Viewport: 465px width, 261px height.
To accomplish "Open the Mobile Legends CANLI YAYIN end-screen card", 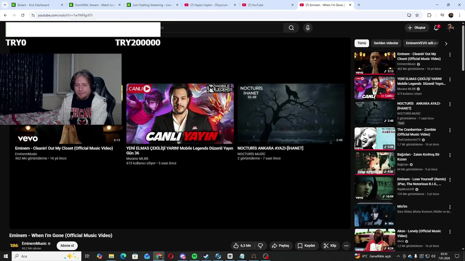I will pos(180,114).
